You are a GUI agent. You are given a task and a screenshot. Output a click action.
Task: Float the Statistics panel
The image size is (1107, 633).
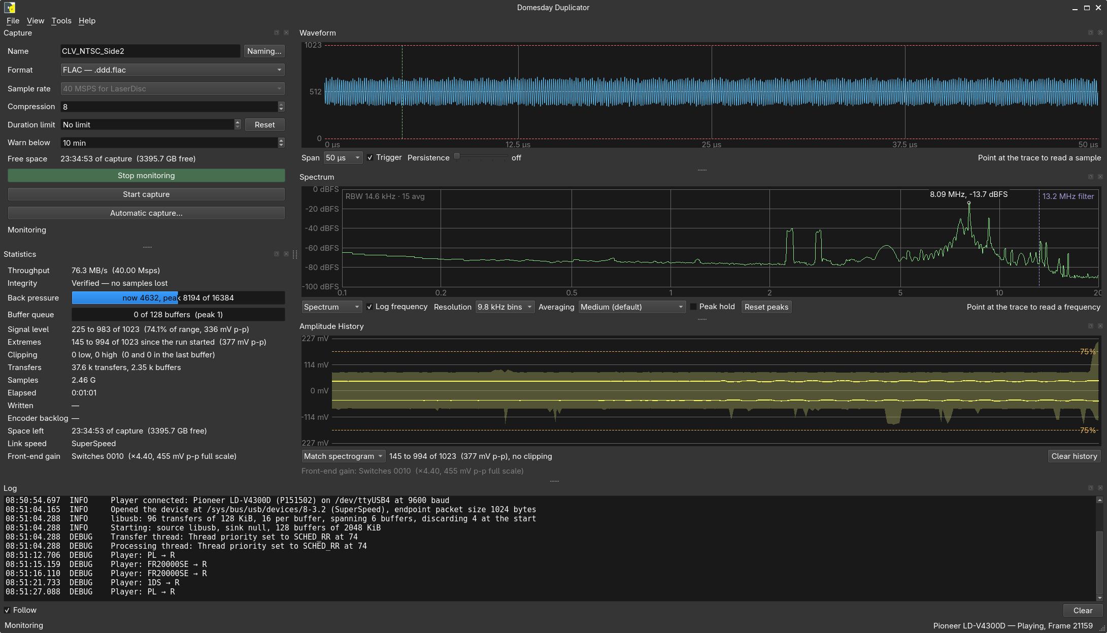coord(277,254)
